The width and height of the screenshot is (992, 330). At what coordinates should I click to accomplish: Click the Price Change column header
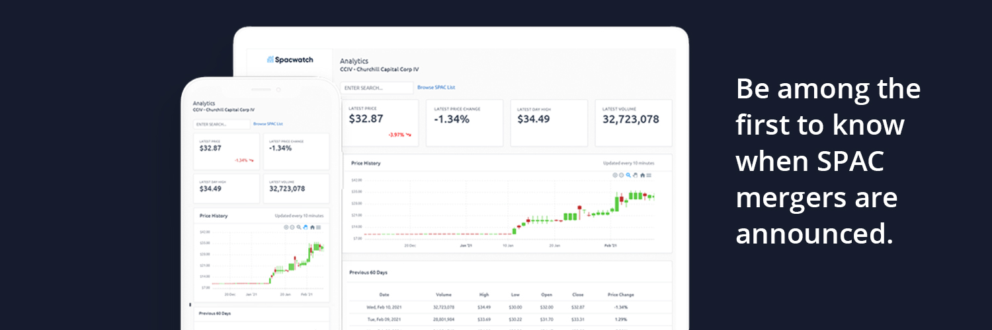point(621,294)
